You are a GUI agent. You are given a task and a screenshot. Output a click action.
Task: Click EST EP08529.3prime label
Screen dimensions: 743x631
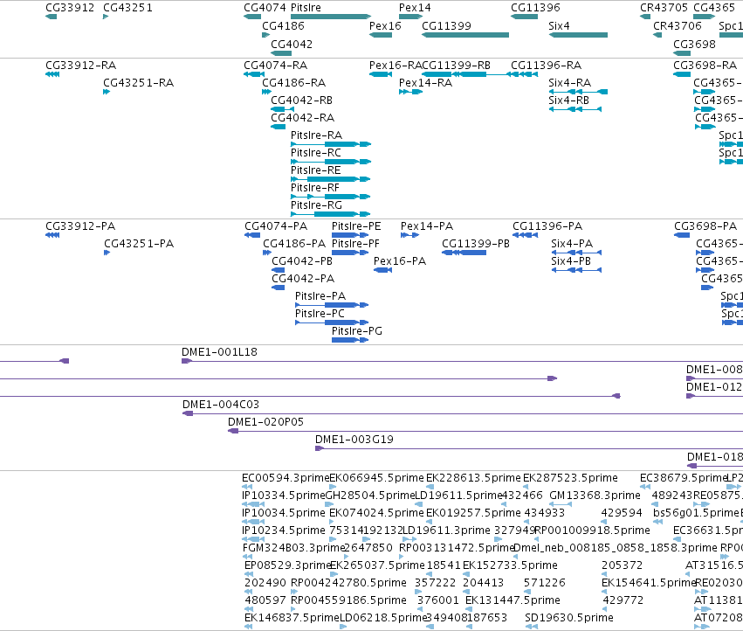click(x=287, y=565)
